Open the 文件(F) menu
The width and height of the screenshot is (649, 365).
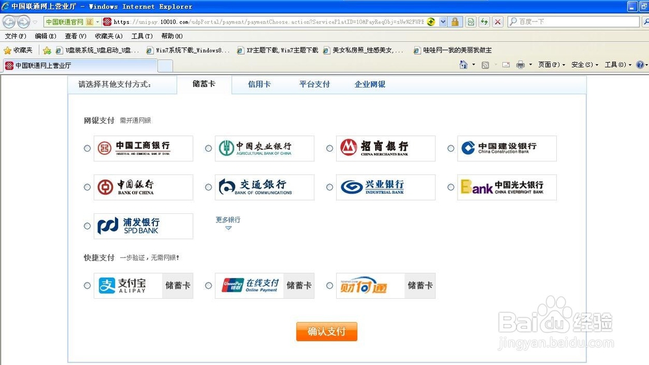coord(16,36)
